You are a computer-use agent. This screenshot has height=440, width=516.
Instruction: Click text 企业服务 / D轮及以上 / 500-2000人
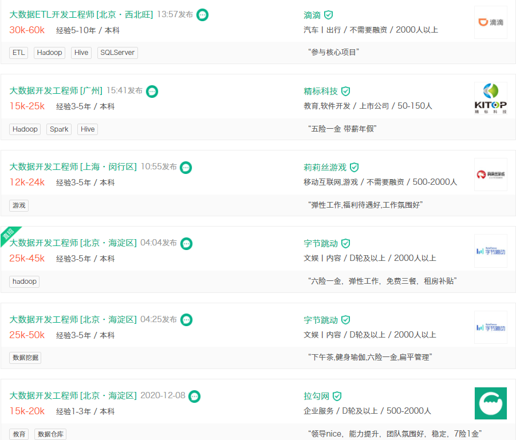(367, 411)
